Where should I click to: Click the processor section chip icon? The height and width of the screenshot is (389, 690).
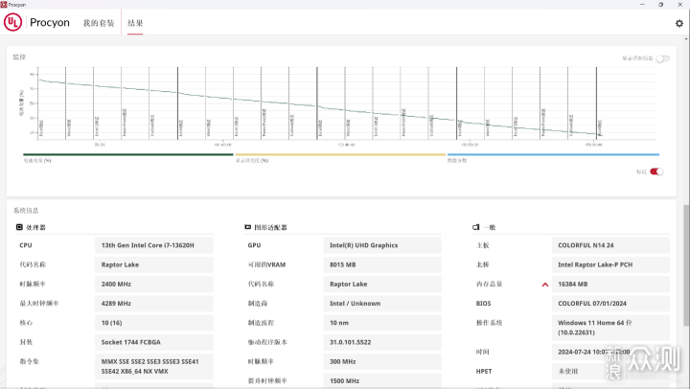tap(19, 227)
